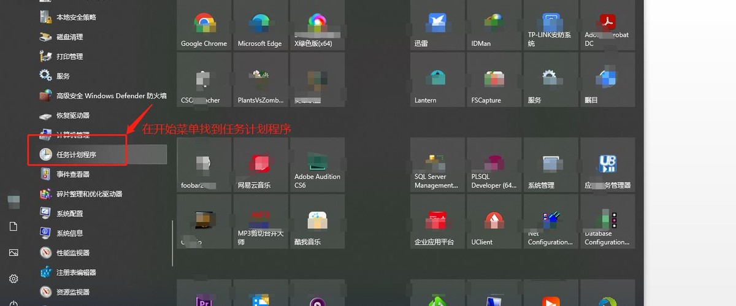The width and height of the screenshot is (736, 306).
Task: Launch the 瞩目 tile
Action: (x=607, y=80)
